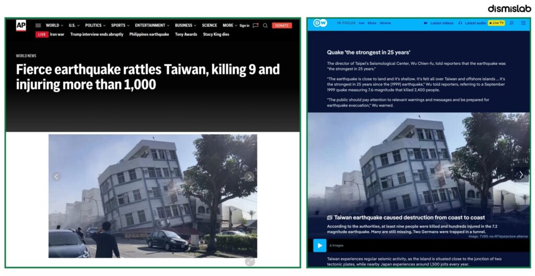Click the WORLD NEWS section label
Image resolution: width=535 pixels, height=276 pixels.
tap(26, 56)
